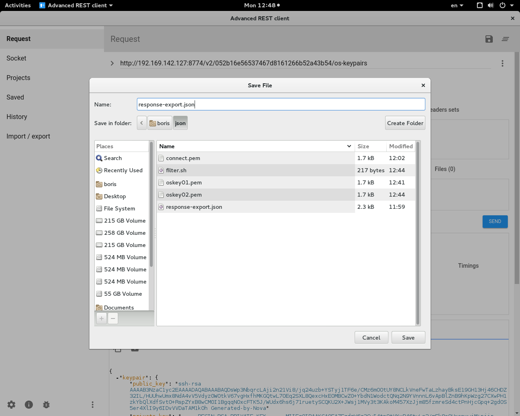Select the json path folder button

click(x=180, y=123)
